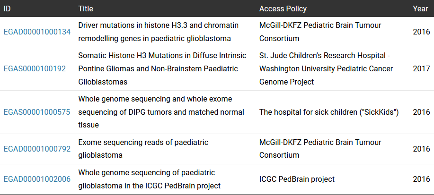This screenshot has height=195, width=434.
Task: Click the Access Policy column header
Action: tap(283, 8)
